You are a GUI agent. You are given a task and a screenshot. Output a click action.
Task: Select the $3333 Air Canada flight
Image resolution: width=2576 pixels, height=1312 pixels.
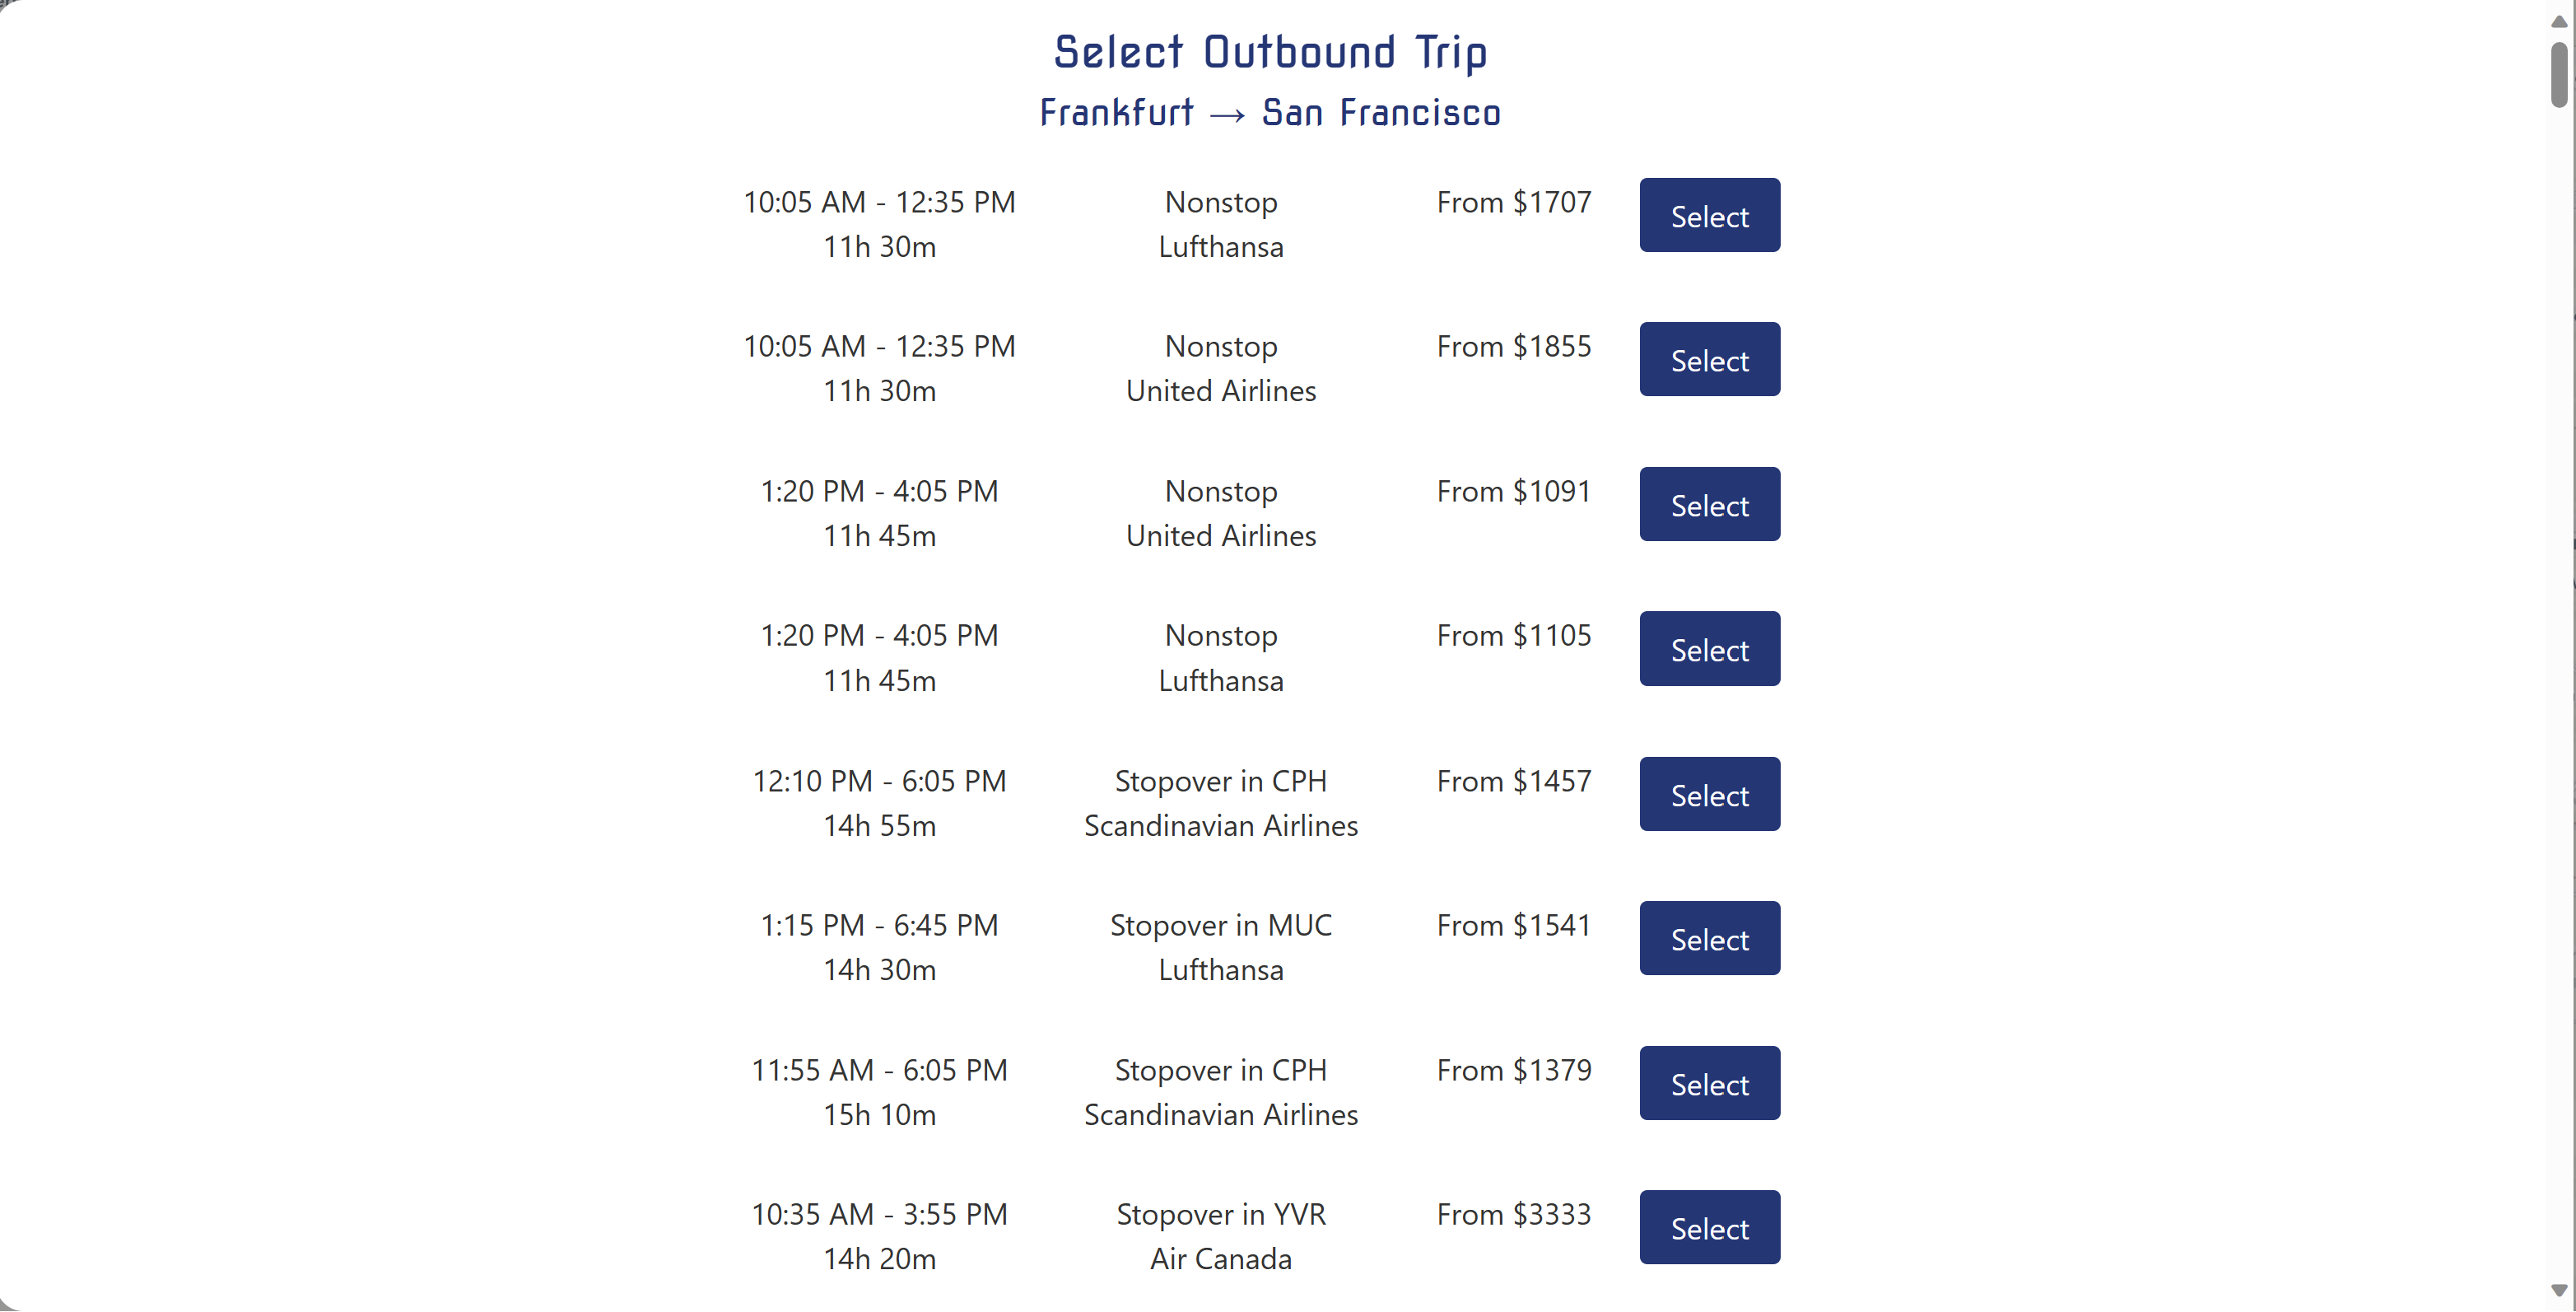1709,1227
